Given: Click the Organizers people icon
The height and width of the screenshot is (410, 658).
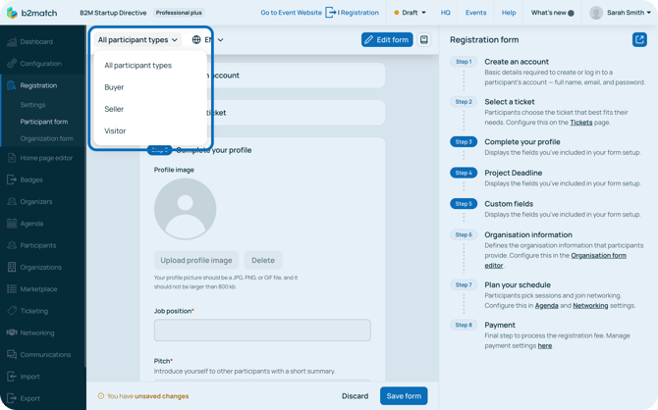Looking at the screenshot, I should (x=12, y=201).
